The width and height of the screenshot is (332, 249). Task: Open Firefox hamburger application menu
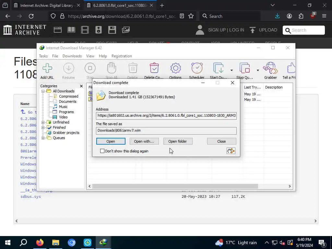(324, 16)
